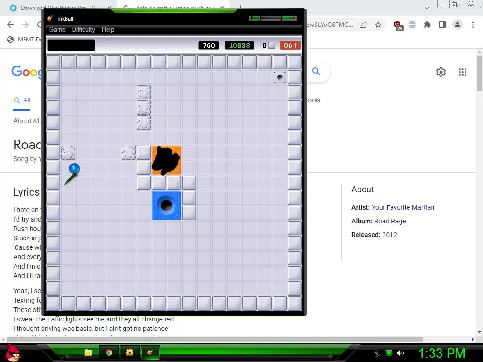Switch to the 'I hate on traffic' Chrome tab
The width and height of the screenshot is (483, 362).
pyautogui.click(x=173, y=8)
